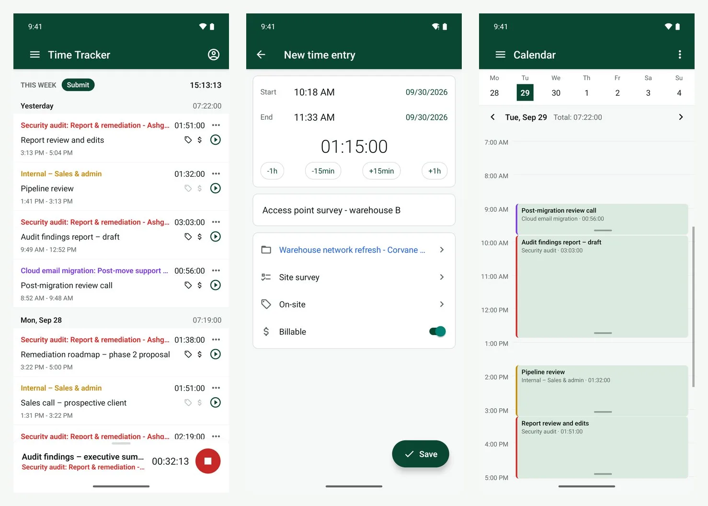Save the new time entry
The height and width of the screenshot is (506, 708).
(x=421, y=454)
